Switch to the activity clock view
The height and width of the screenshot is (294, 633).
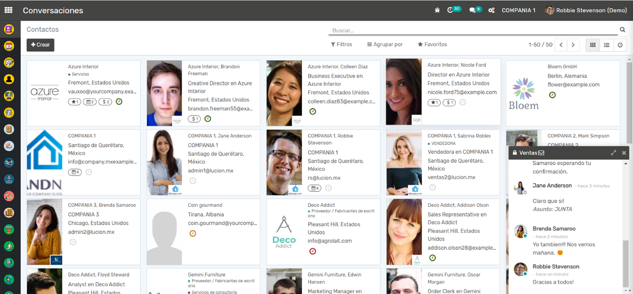tap(620, 45)
